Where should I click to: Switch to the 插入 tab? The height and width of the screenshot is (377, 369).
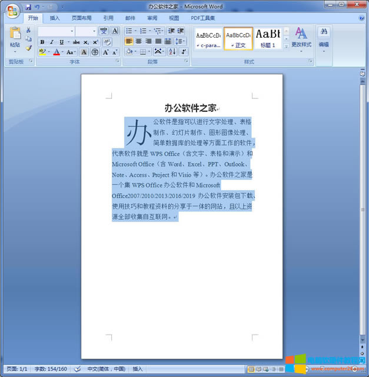55,18
